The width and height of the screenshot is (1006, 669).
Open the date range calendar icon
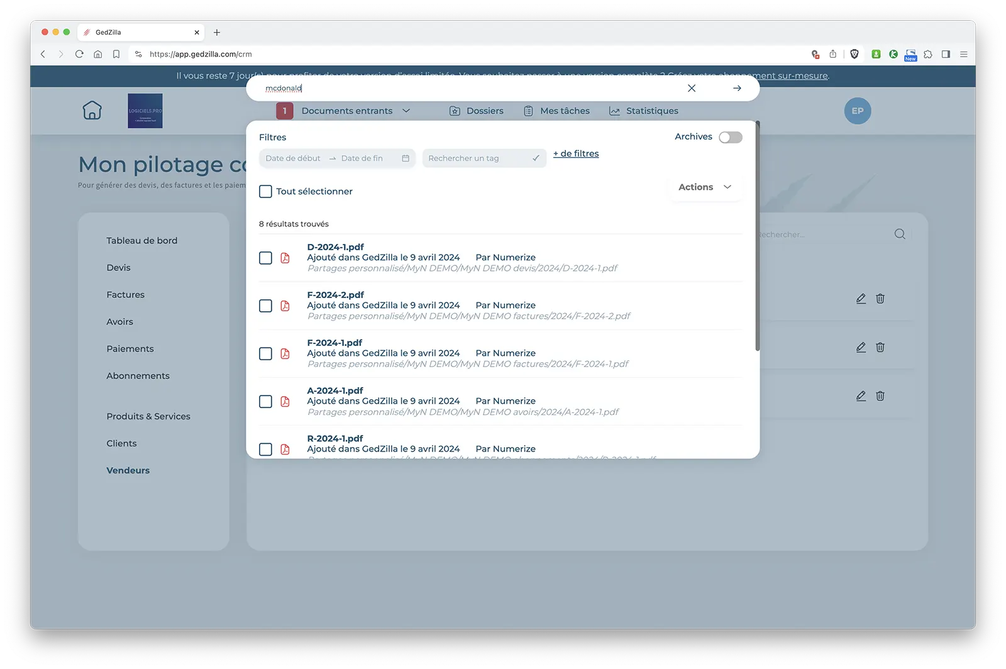pos(406,158)
